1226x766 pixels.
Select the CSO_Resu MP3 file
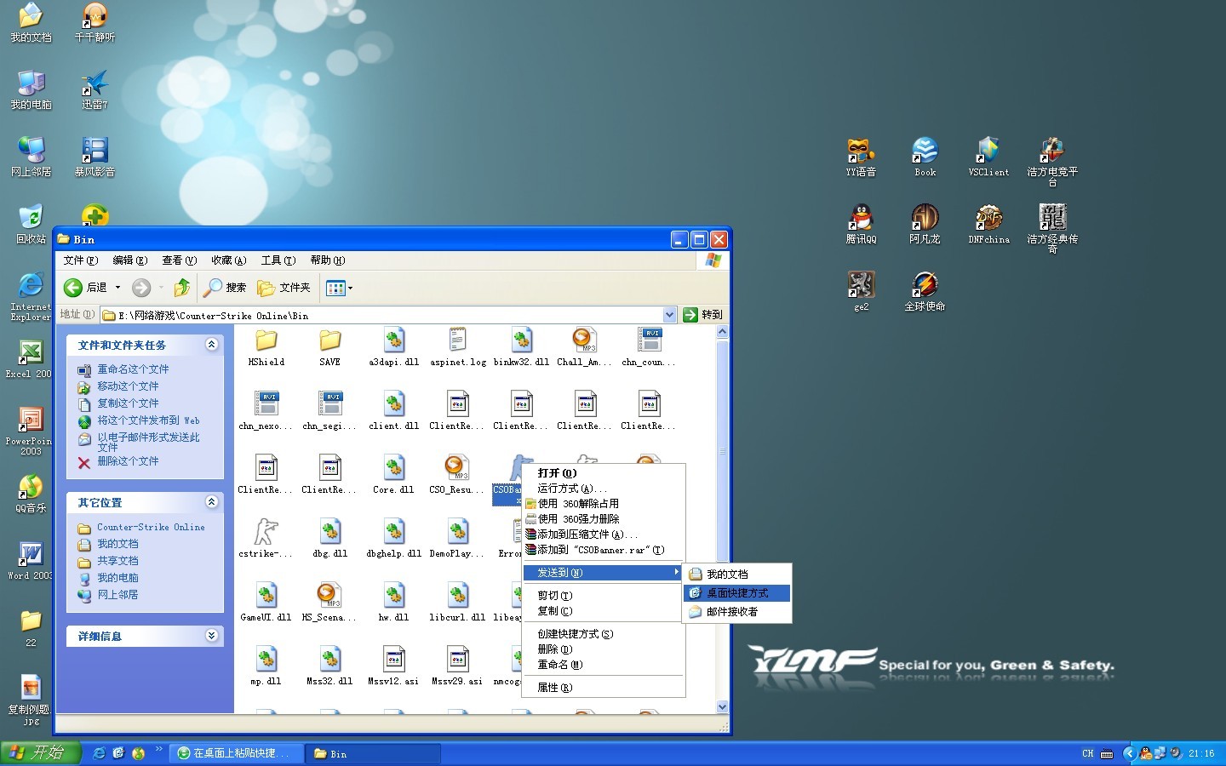(457, 475)
